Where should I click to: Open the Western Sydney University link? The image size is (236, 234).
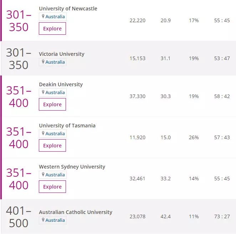pos(72,167)
